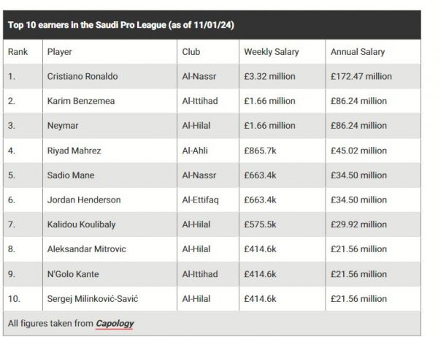
Task: Click Sergej Milinković-Savić's name
Action: tap(93, 299)
